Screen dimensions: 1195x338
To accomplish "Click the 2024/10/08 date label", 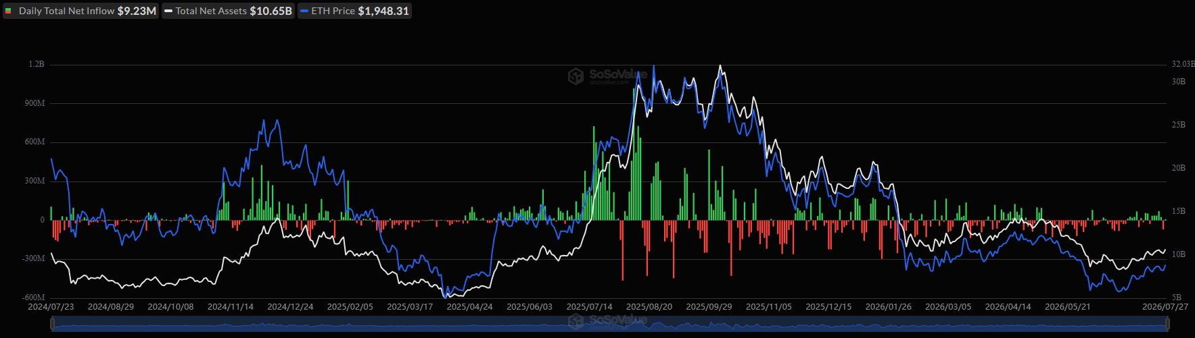I will pyautogui.click(x=170, y=306).
